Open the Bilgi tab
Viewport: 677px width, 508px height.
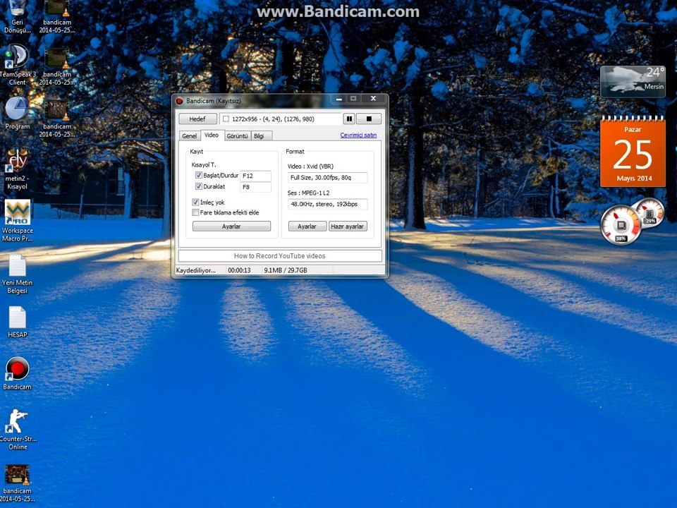[x=260, y=136]
